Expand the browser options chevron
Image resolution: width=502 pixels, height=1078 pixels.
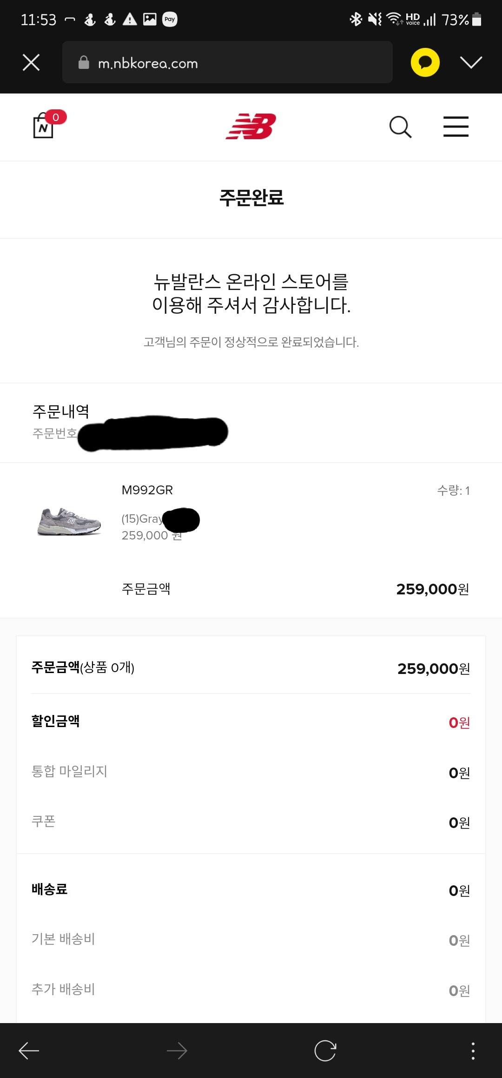tap(471, 62)
